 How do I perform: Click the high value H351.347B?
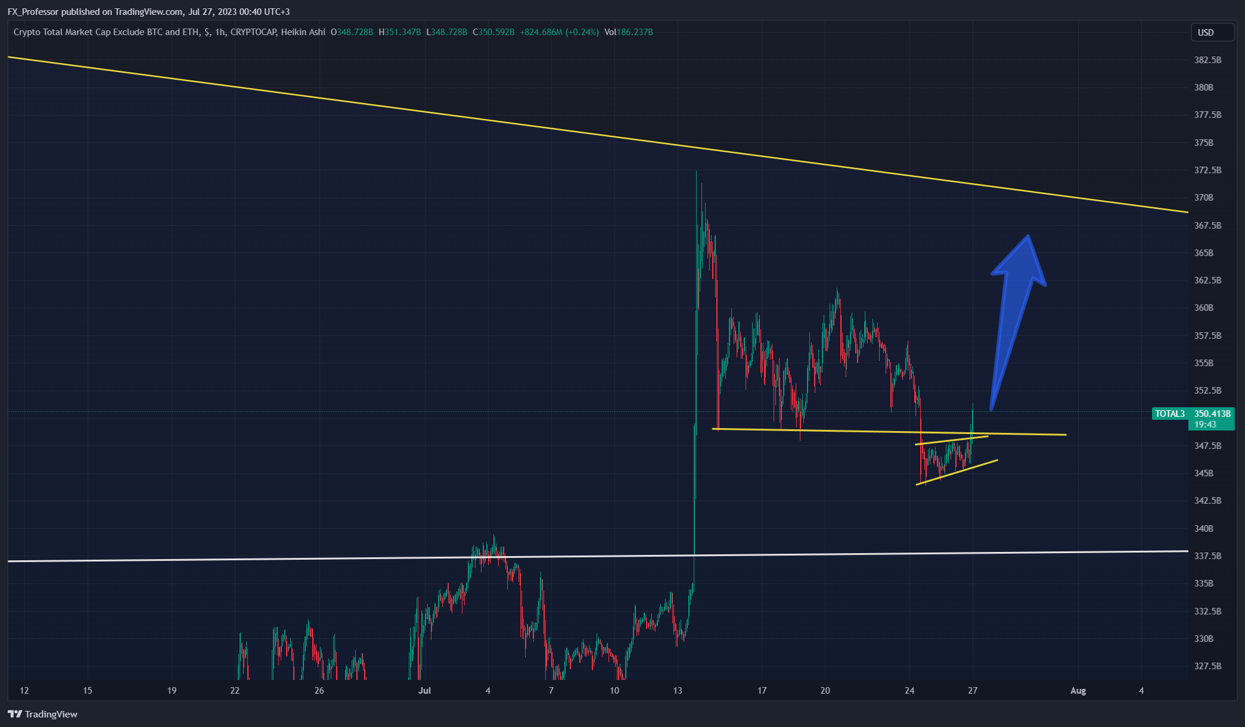(x=400, y=32)
